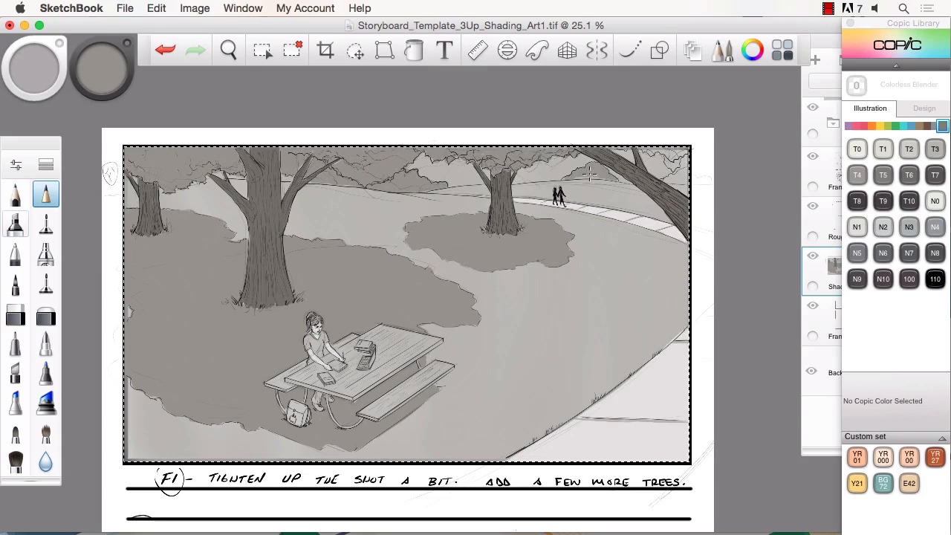Expand the Copic panel arrow under logo
951x535 pixels.
coord(896,65)
